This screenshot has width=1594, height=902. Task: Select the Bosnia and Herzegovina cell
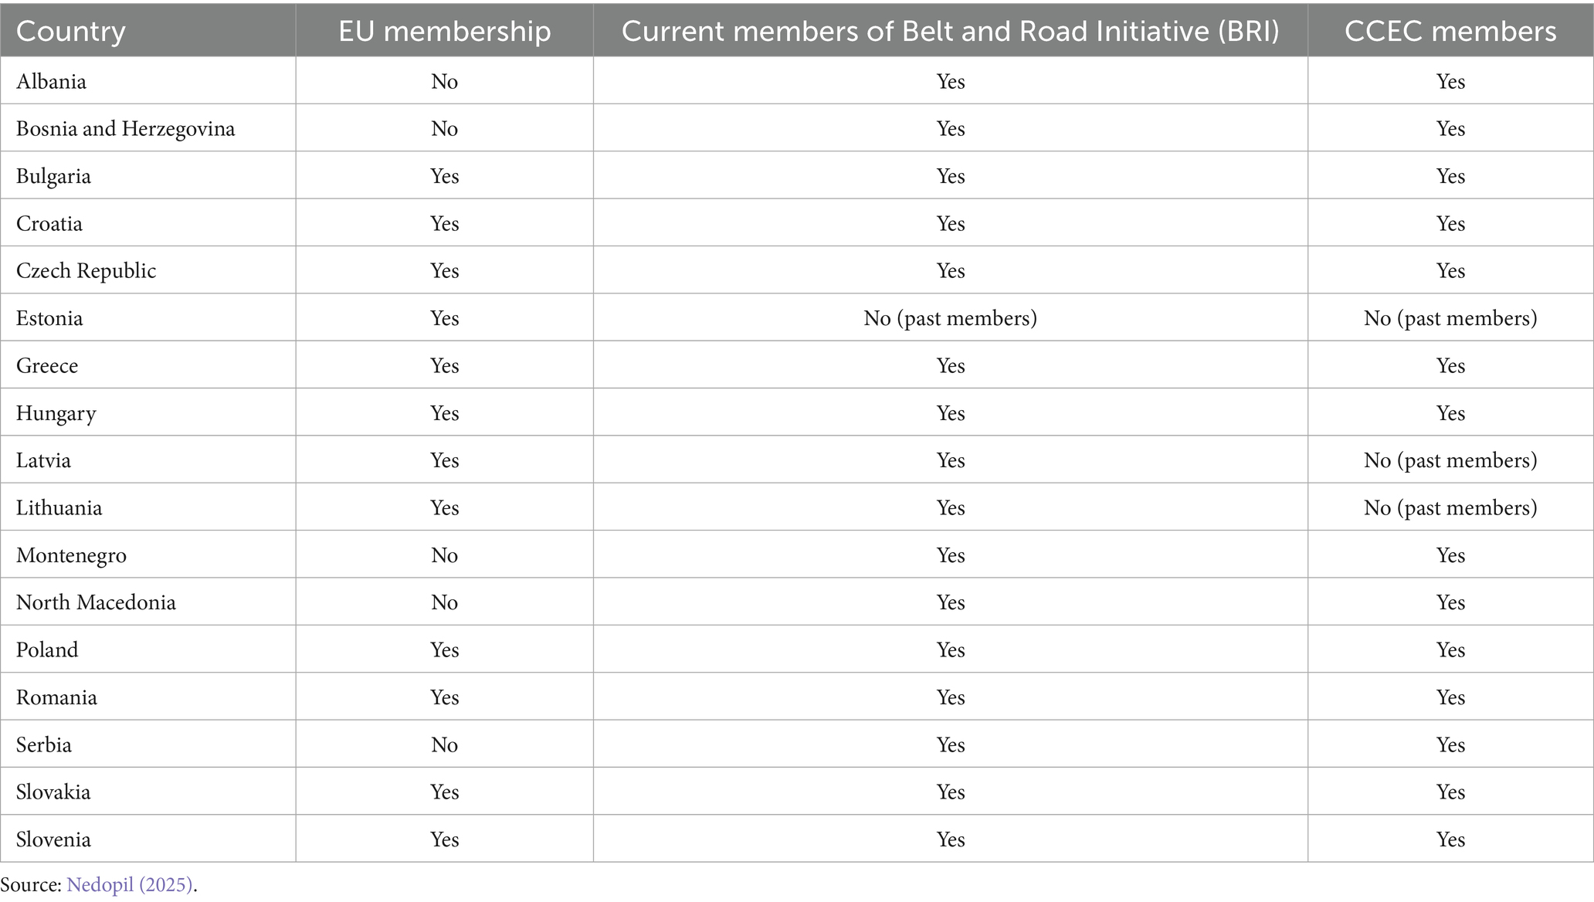tap(125, 128)
